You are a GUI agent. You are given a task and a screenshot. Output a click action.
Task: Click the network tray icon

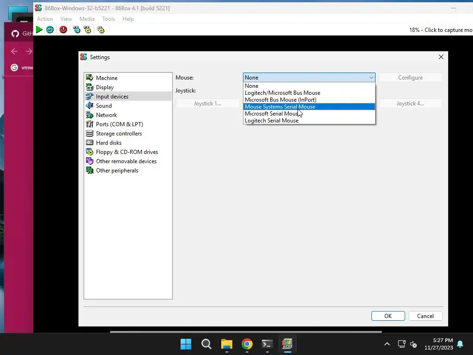coord(401,344)
